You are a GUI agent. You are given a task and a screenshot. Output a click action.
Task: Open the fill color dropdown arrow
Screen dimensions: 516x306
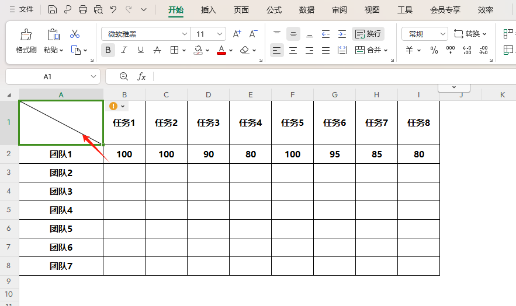coord(207,50)
